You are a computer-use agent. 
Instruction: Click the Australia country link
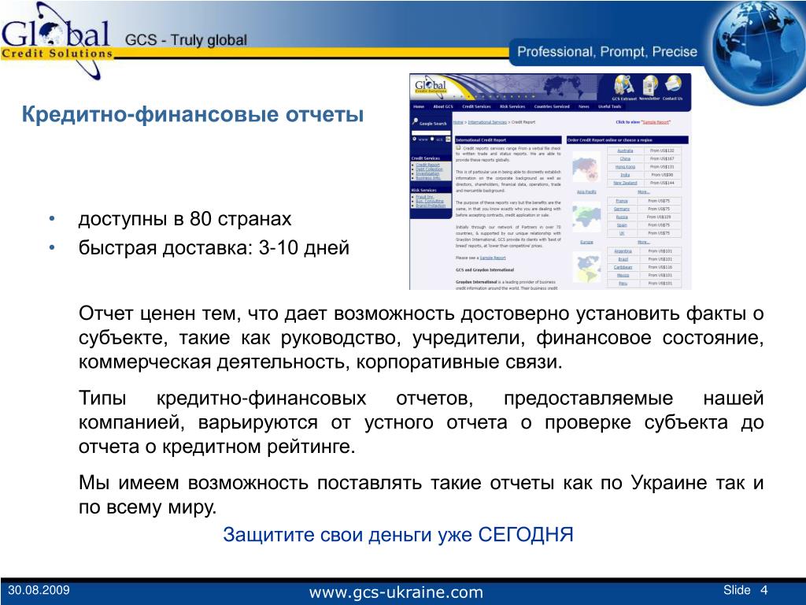(625, 150)
